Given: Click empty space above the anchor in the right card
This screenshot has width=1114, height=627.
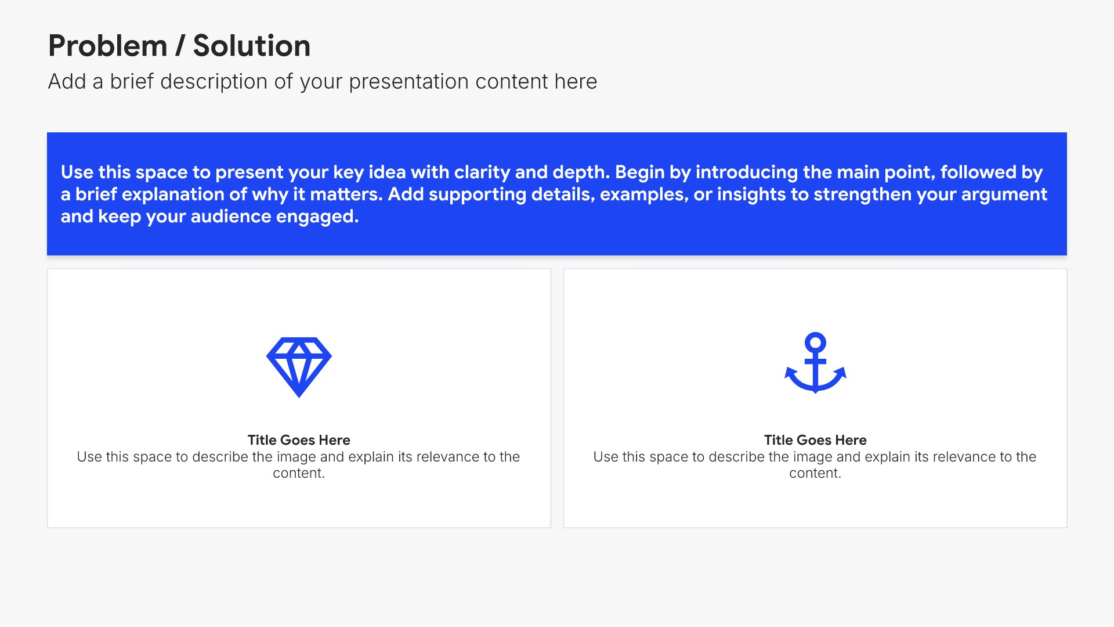Looking at the screenshot, I should tap(815, 300).
